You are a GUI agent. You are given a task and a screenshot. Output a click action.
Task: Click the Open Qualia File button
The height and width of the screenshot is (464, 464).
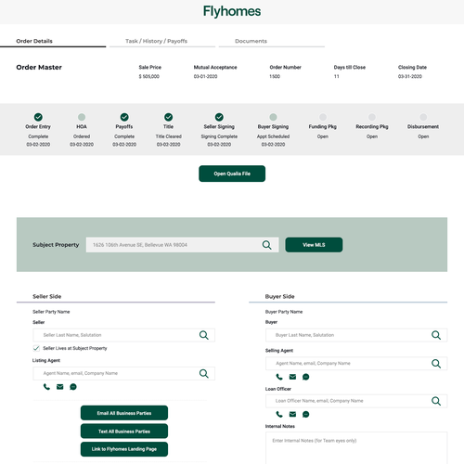[x=232, y=174]
